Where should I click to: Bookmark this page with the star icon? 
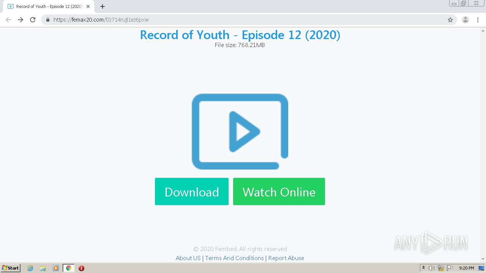coord(450,20)
